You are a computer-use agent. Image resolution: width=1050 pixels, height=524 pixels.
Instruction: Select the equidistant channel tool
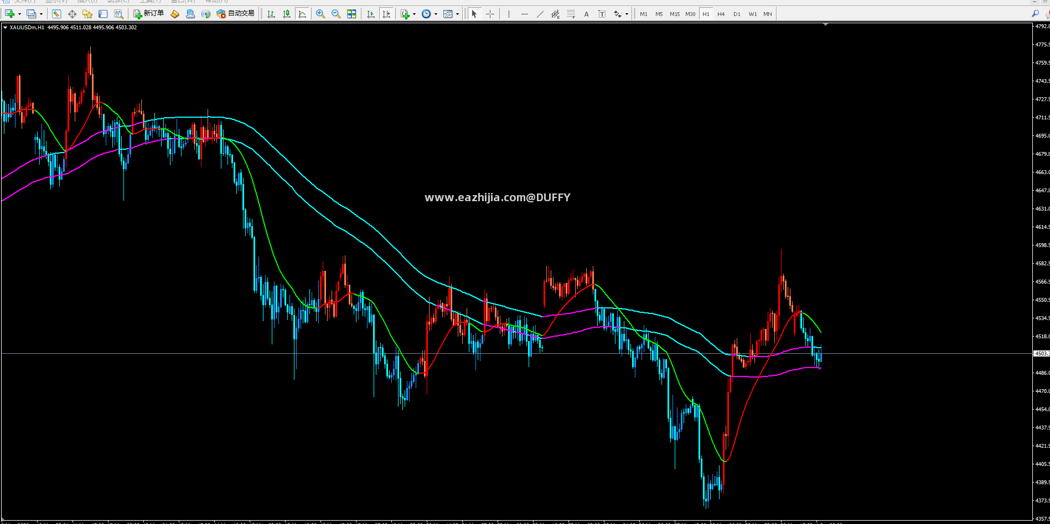[x=555, y=14]
